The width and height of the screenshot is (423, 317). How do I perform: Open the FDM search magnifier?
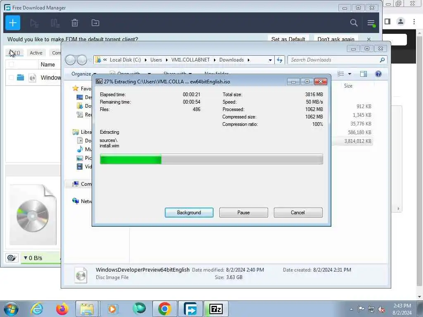pos(354,23)
